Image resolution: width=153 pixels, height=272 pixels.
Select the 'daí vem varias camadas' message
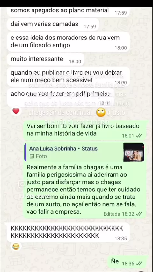[53, 25]
